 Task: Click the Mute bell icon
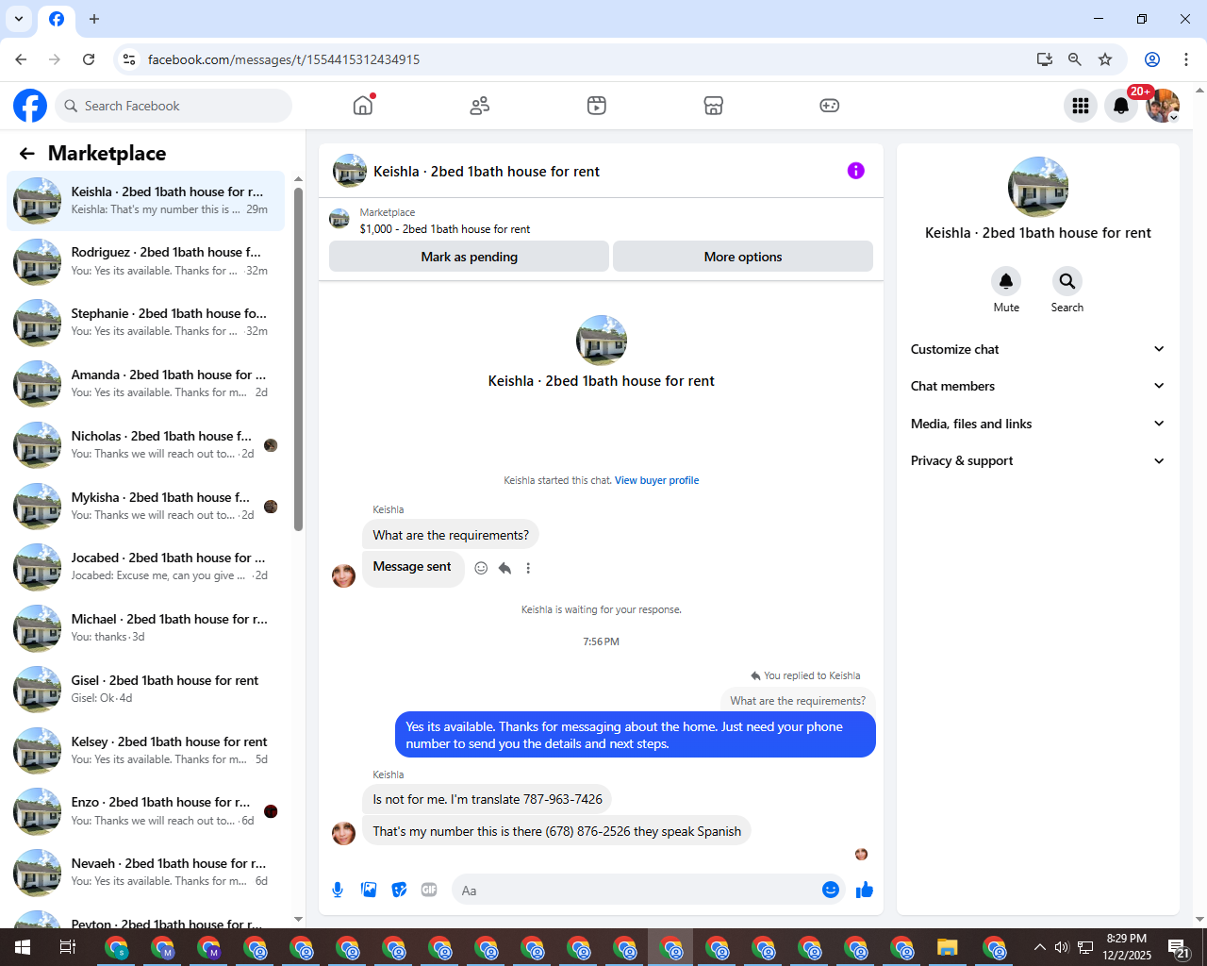coord(1006,281)
